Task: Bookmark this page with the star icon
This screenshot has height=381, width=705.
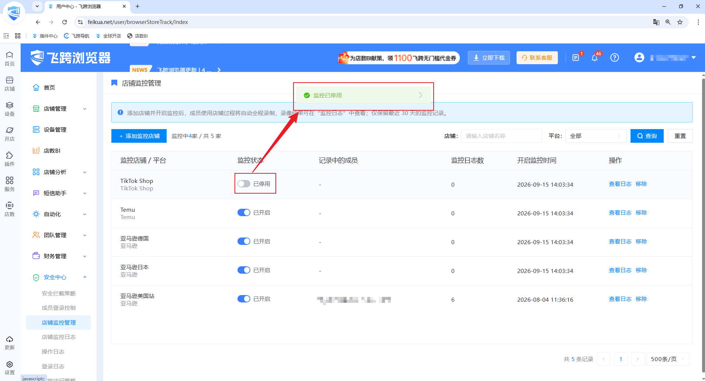Action: coord(680,22)
